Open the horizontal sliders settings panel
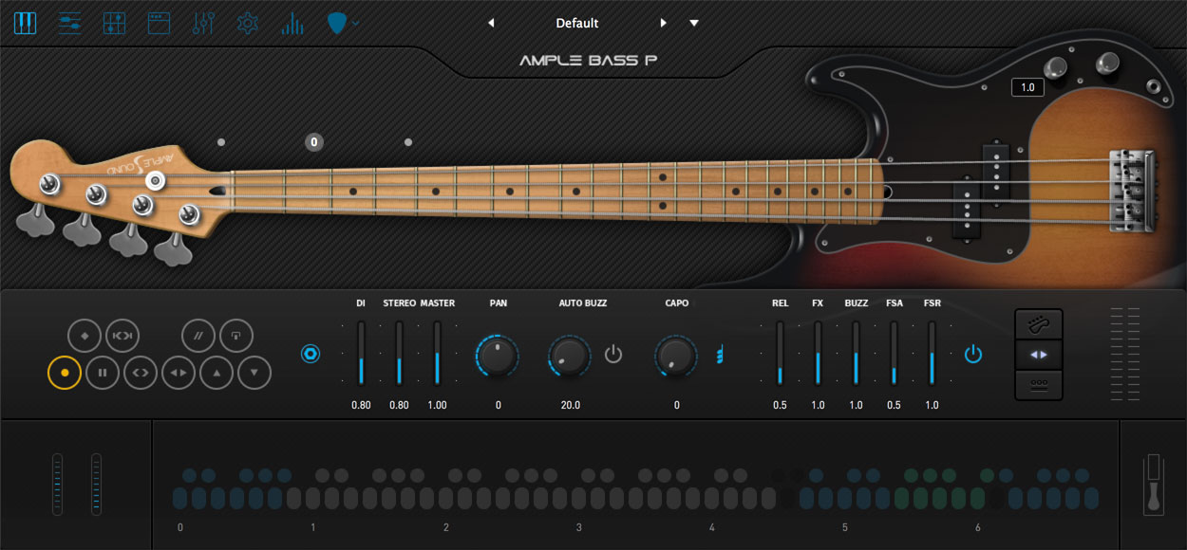Image resolution: width=1187 pixels, height=550 pixels. tap(69, 23)
